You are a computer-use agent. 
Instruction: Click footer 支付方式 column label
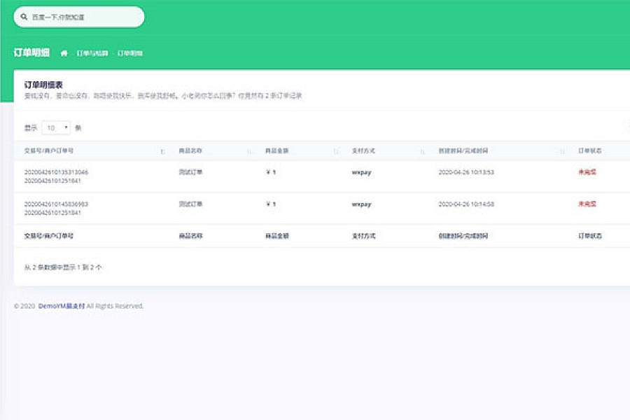pos(363,236)
